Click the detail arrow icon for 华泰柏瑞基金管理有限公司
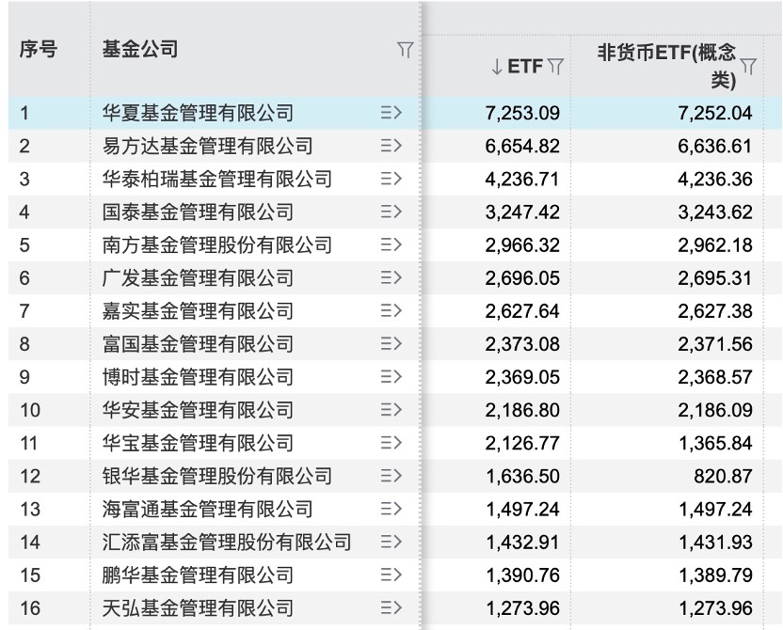This screenshot has width=783, height=630. coord(391,179)
